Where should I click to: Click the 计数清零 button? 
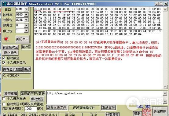tap(113, 114)
